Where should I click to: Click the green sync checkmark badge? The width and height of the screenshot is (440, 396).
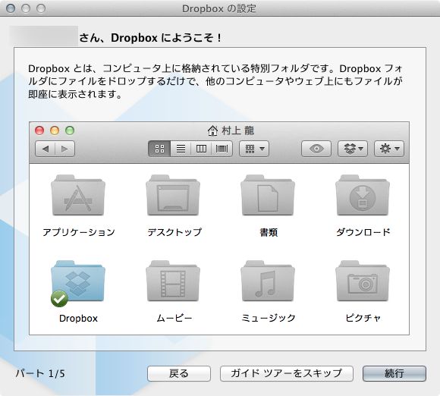point(59,299)
